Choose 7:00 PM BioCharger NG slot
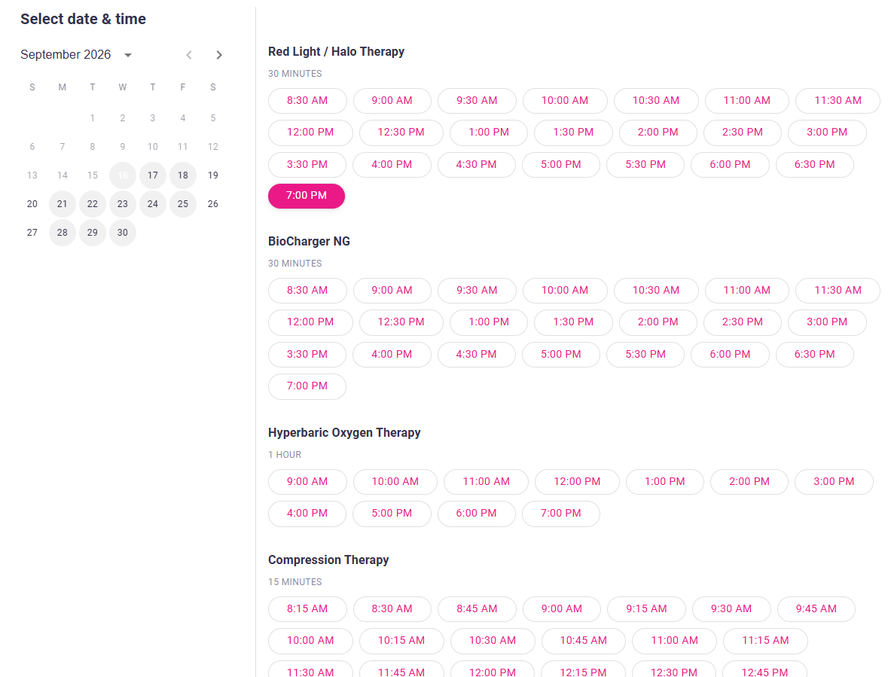The width and height of the screenshot is (888, 677). click(x=307, y=386)
